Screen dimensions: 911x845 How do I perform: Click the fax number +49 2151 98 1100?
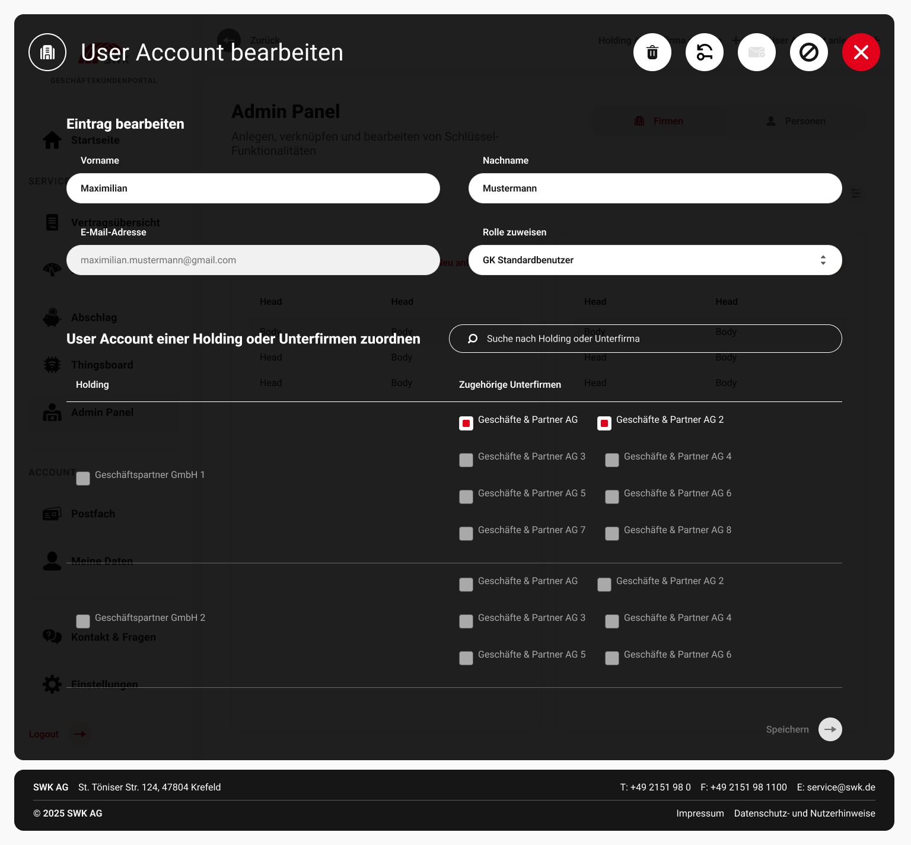[748, 787]
